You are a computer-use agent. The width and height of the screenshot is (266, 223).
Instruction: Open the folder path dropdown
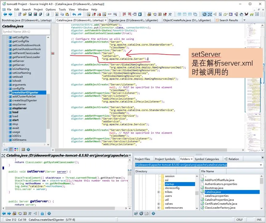click(261, 165)
